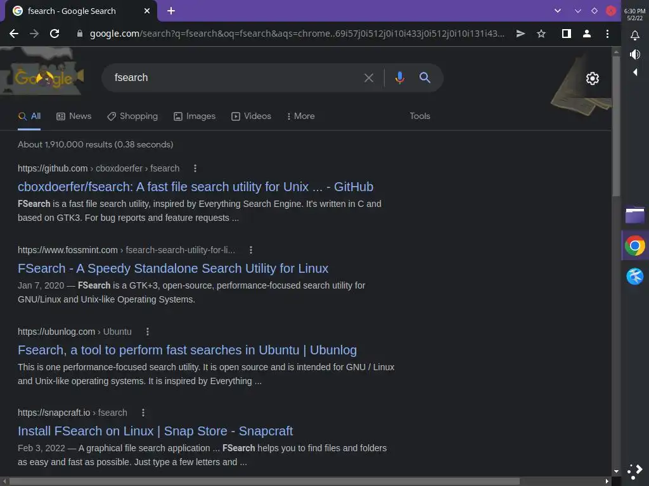Close the fsearch Google Search tab

pyautogui.click(x=147, y=11)
